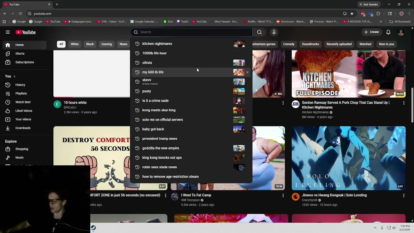Remove my 600-lb life suggestion

point(247,72)
